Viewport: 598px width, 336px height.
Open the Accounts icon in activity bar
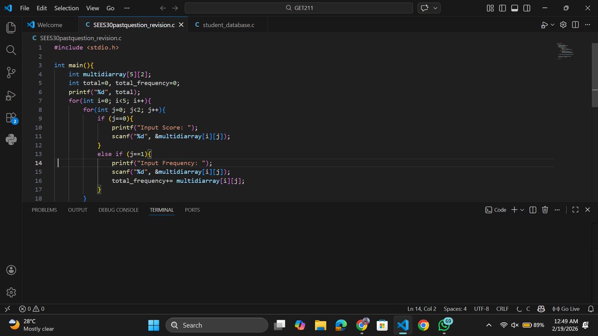click(x=11, y=270)
